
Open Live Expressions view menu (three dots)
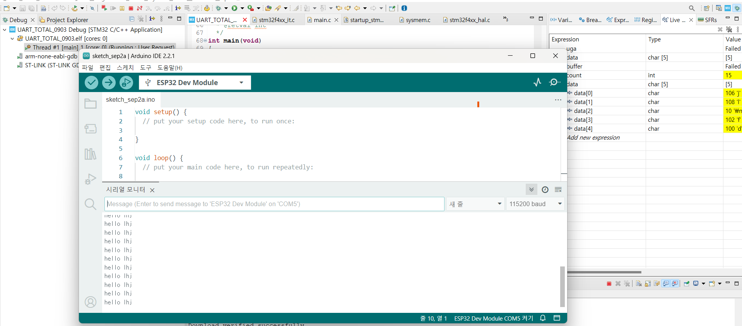tap(738, 29)
